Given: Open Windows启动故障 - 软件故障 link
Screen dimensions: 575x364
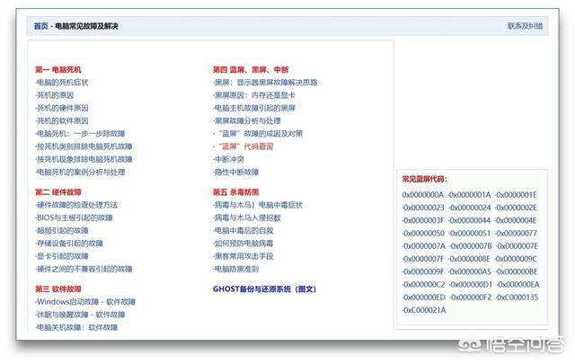Looking at the screenshot, I should [85, 302].
